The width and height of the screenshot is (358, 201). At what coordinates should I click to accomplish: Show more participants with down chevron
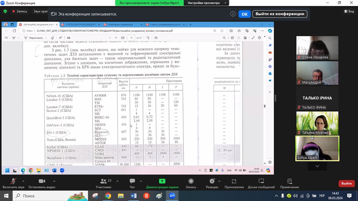(317, 166)
